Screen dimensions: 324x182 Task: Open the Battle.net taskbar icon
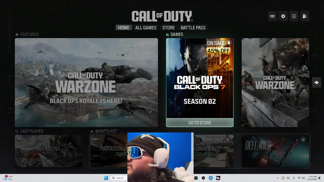[210, 178]
